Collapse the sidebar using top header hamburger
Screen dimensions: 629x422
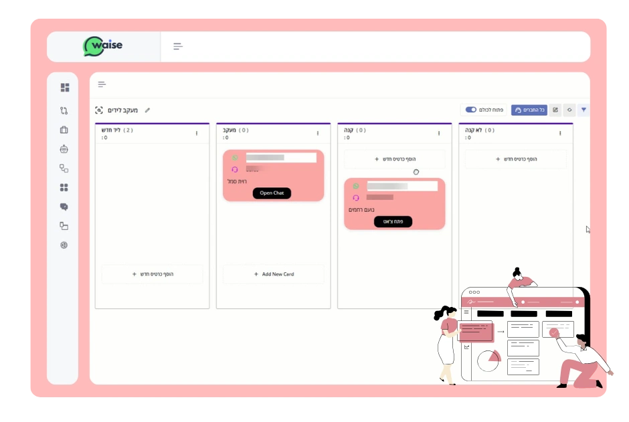click(x=178, y=46)
